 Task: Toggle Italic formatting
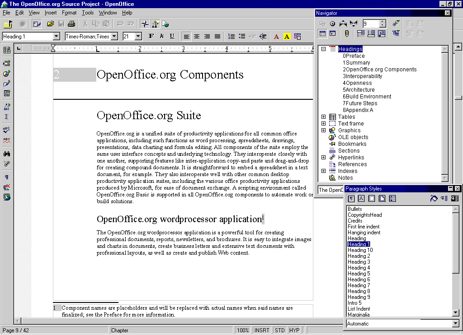(162, 36)
